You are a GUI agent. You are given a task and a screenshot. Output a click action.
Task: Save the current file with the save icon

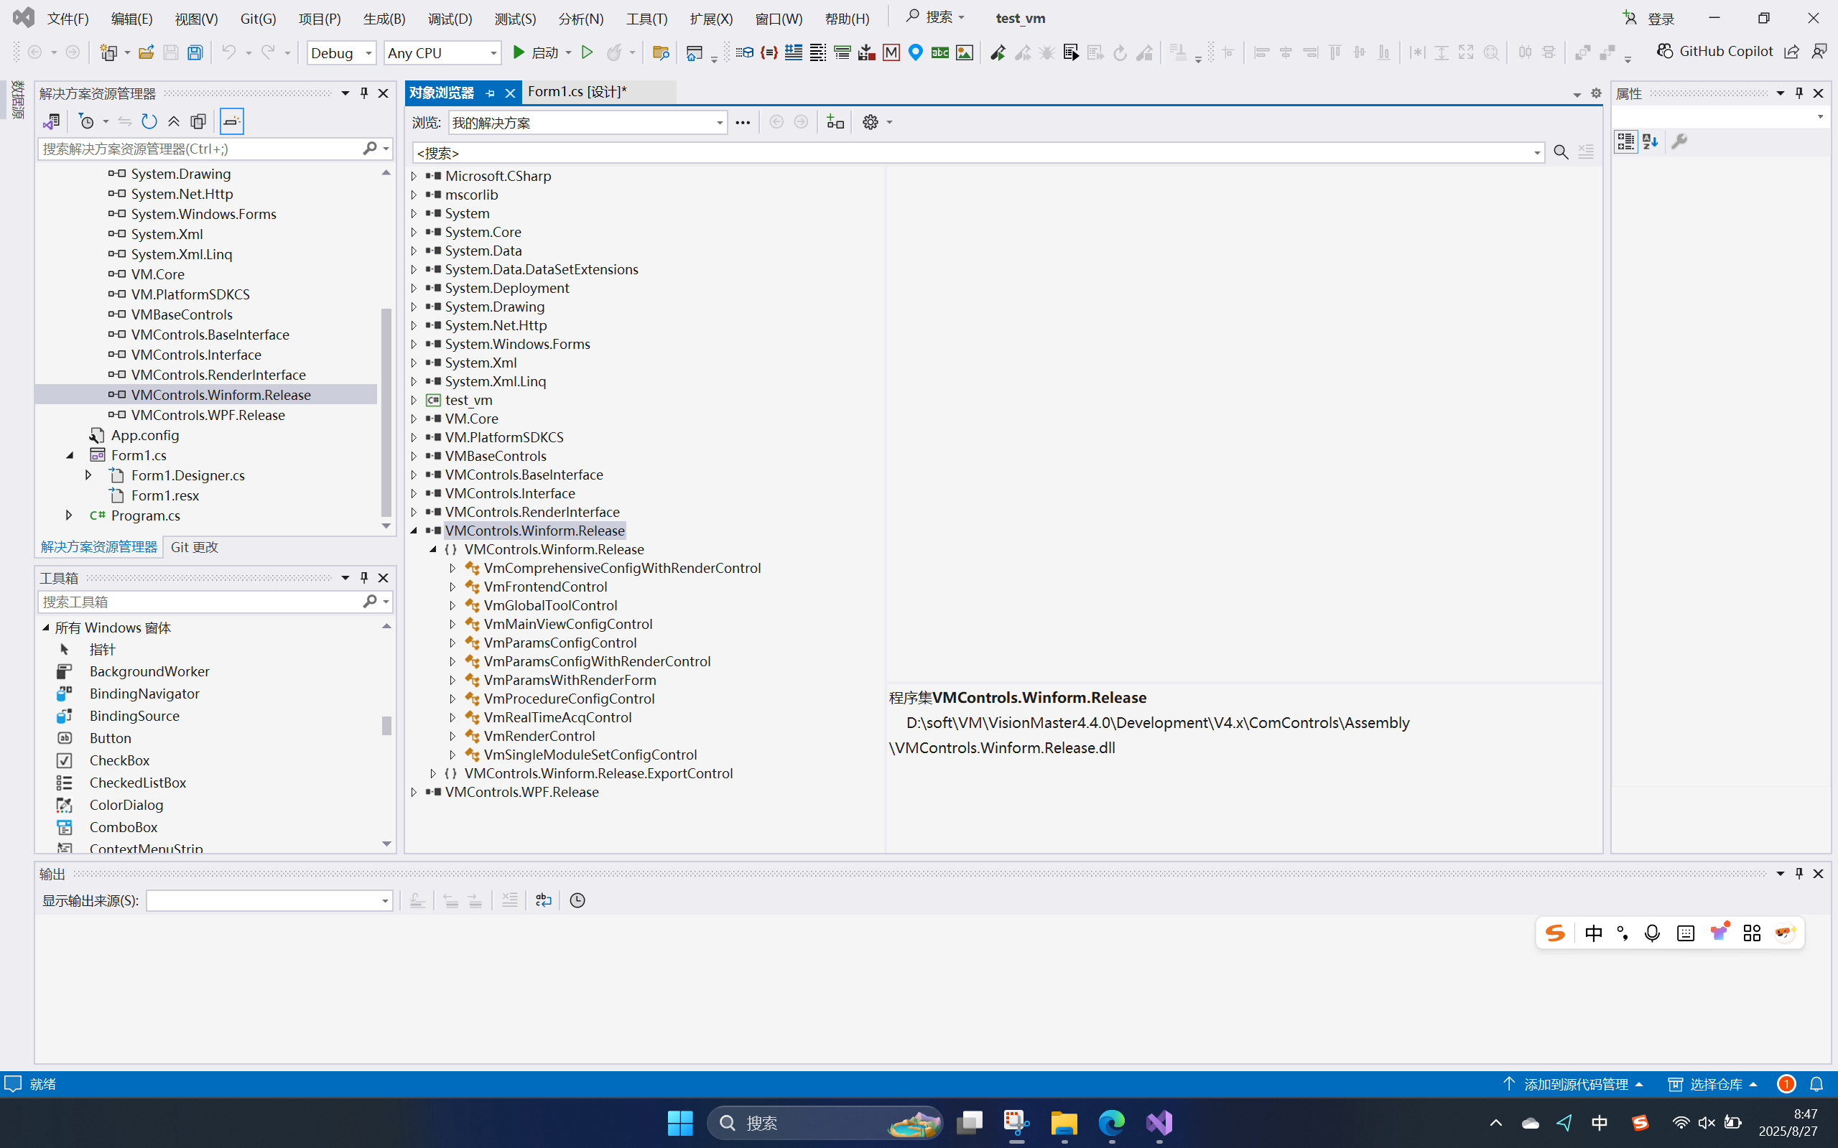click(x=170, y=52)
